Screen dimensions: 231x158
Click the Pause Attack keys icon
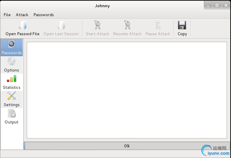(158, 25)
